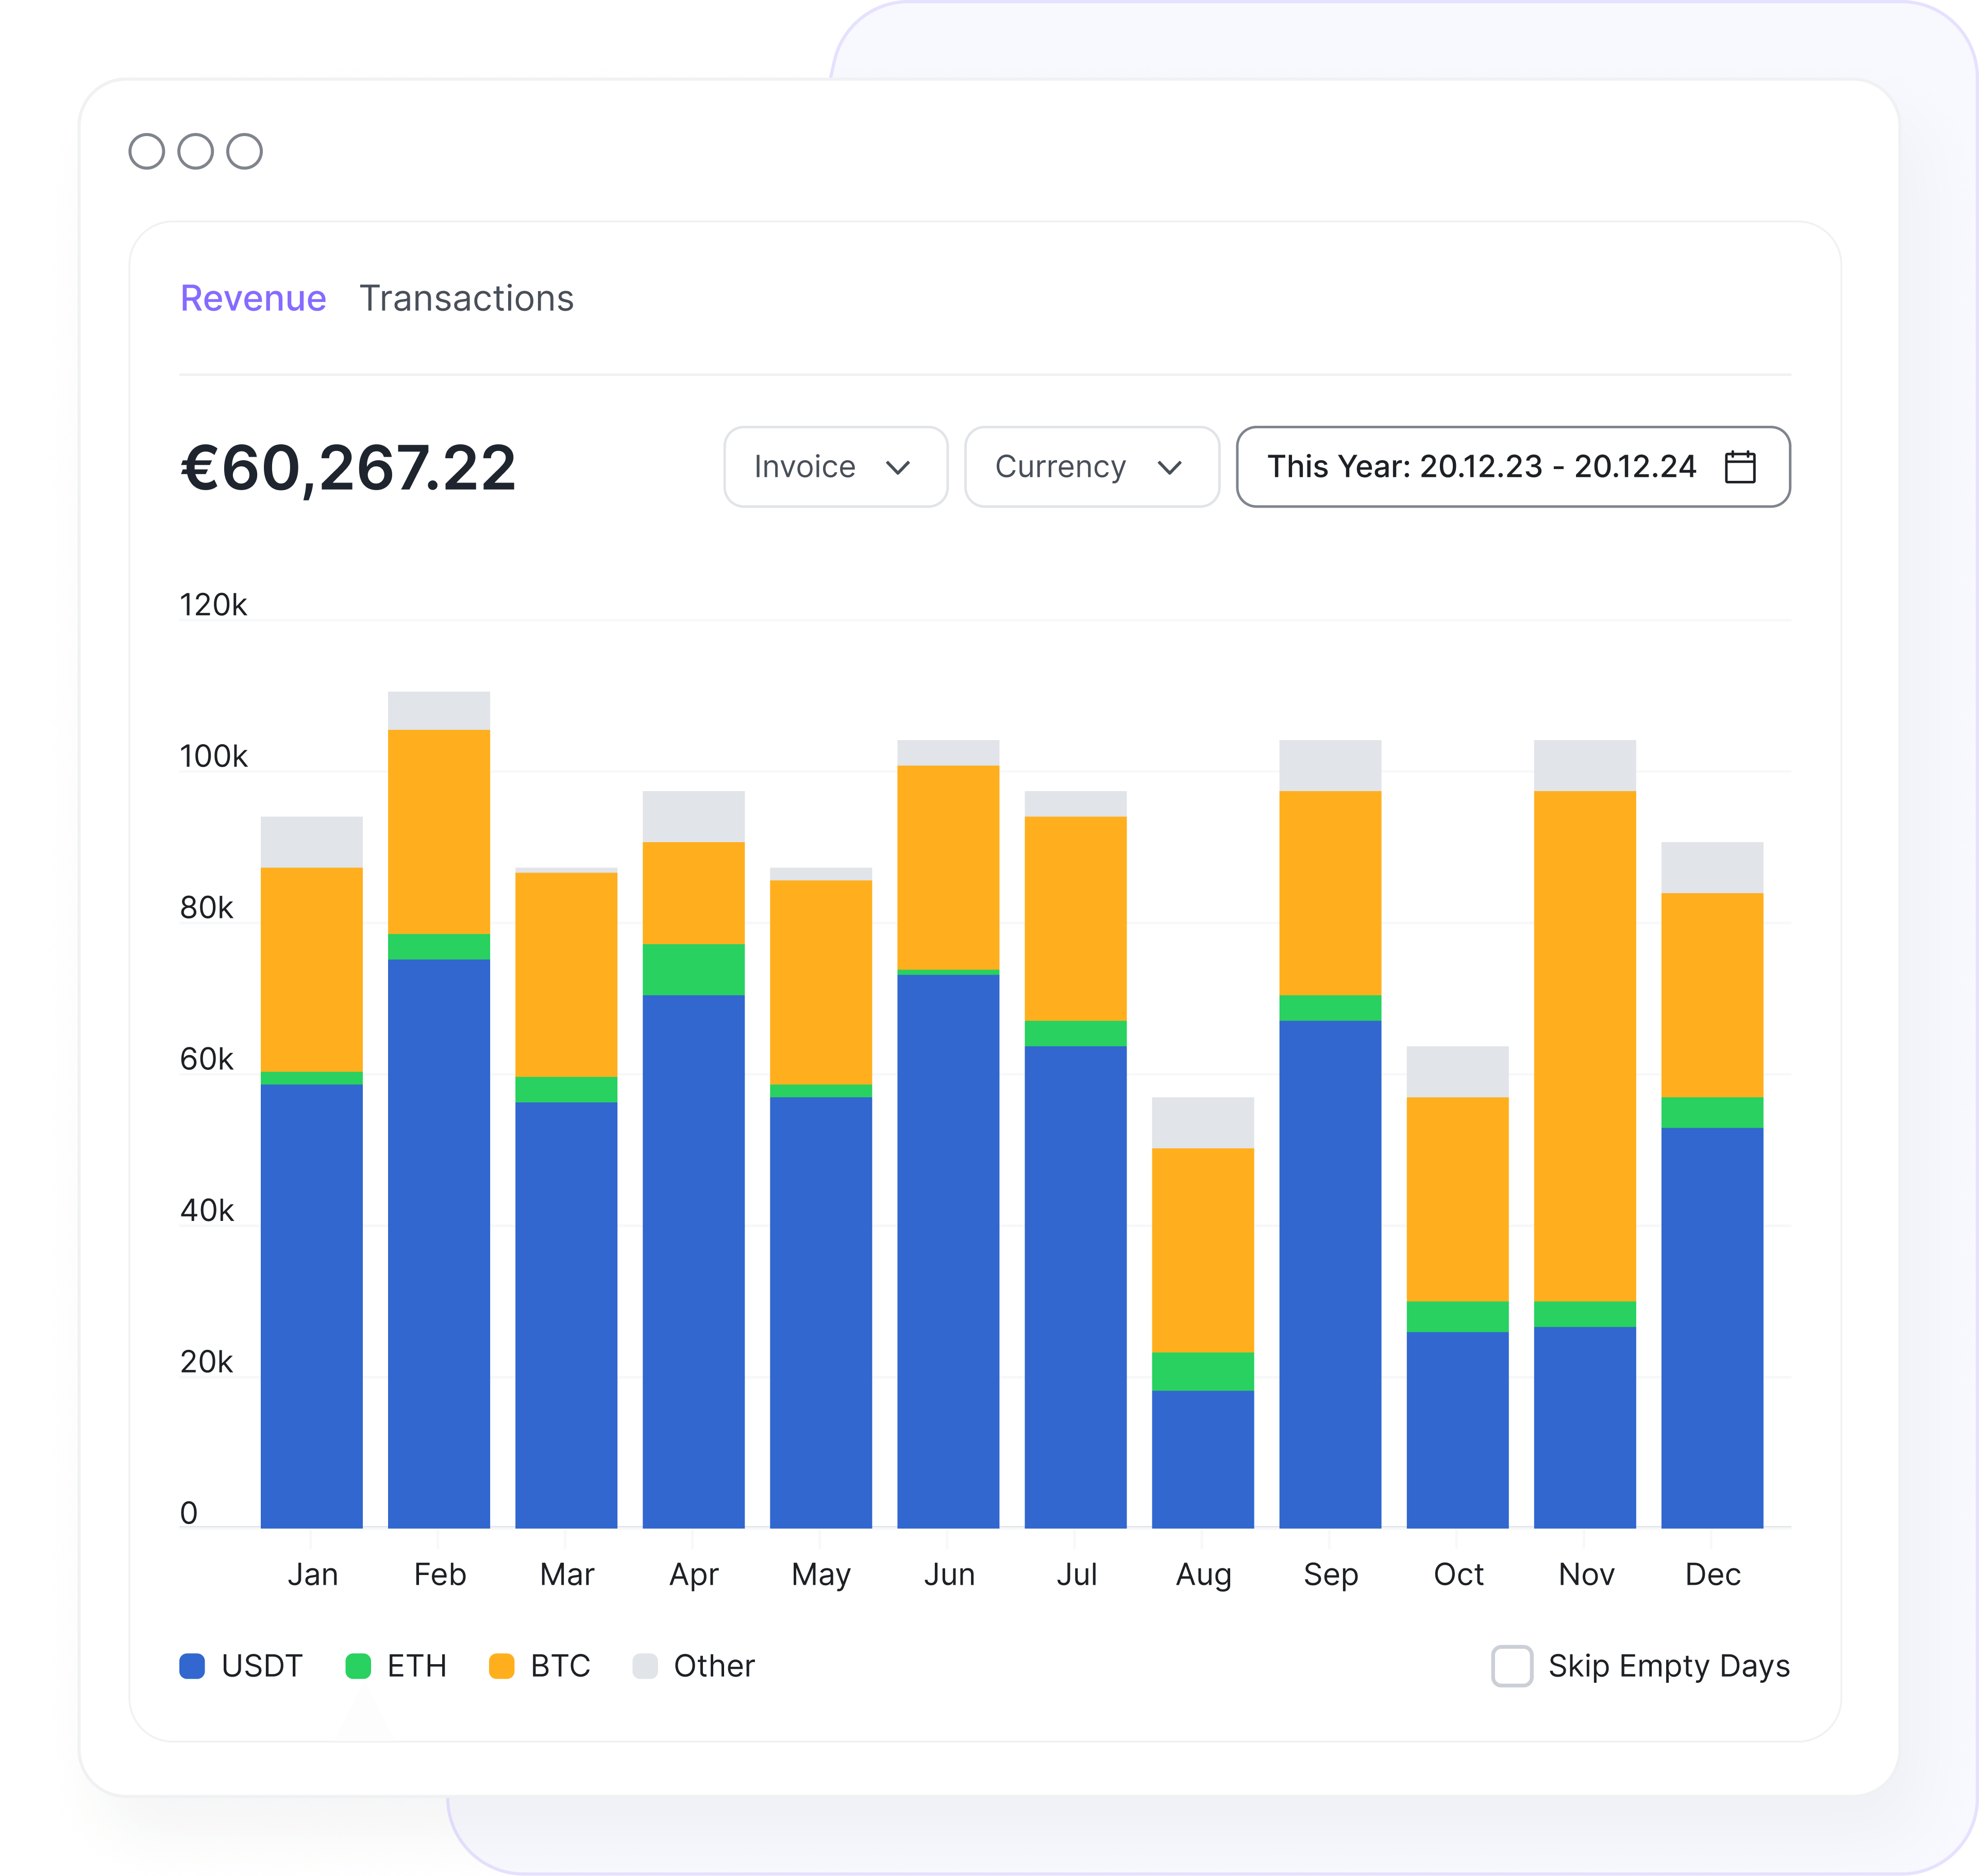Toggle BTC series via orange legend swatch
Image resolution: width=1979 pixels, height=1876 pixels.
pyautogui.click(x=501, y=1666)
